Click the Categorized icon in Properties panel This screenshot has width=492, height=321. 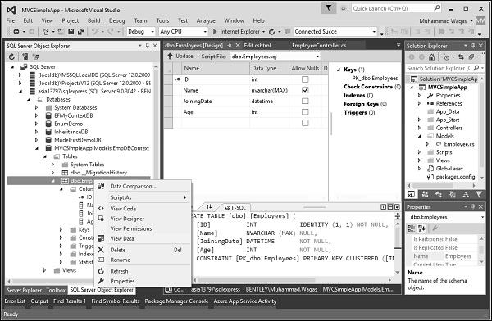click(411, 228)
